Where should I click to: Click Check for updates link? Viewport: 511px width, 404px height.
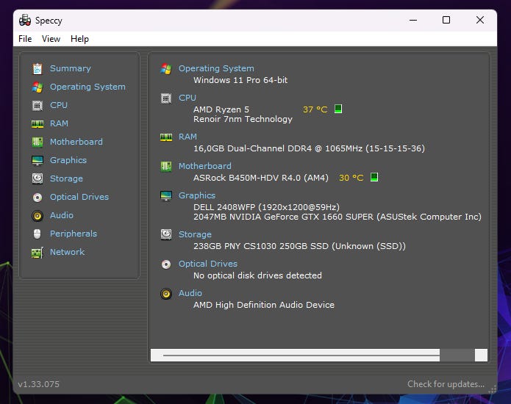click(x=446, y=384)
